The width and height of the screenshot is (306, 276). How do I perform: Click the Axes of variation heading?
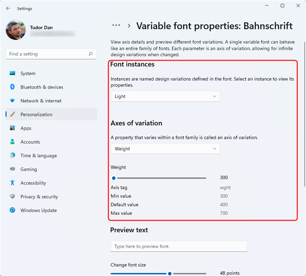tap(136, 123)
